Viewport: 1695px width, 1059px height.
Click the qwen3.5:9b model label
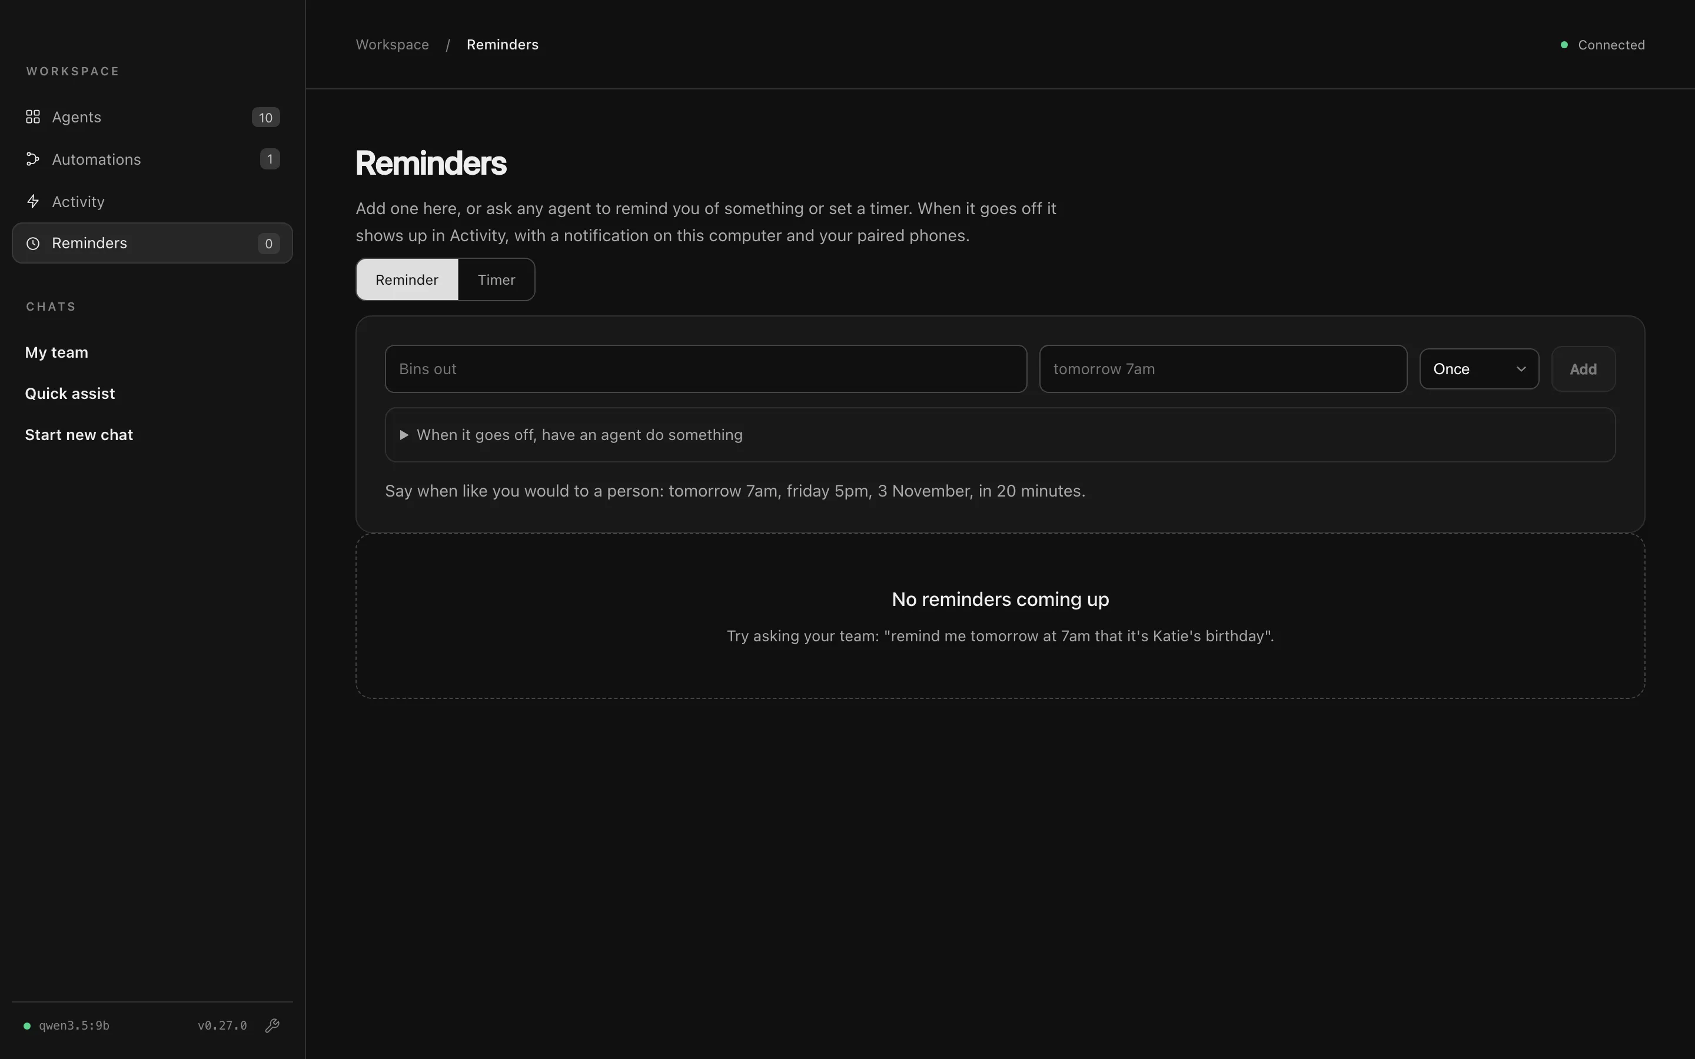point(74,1026)
